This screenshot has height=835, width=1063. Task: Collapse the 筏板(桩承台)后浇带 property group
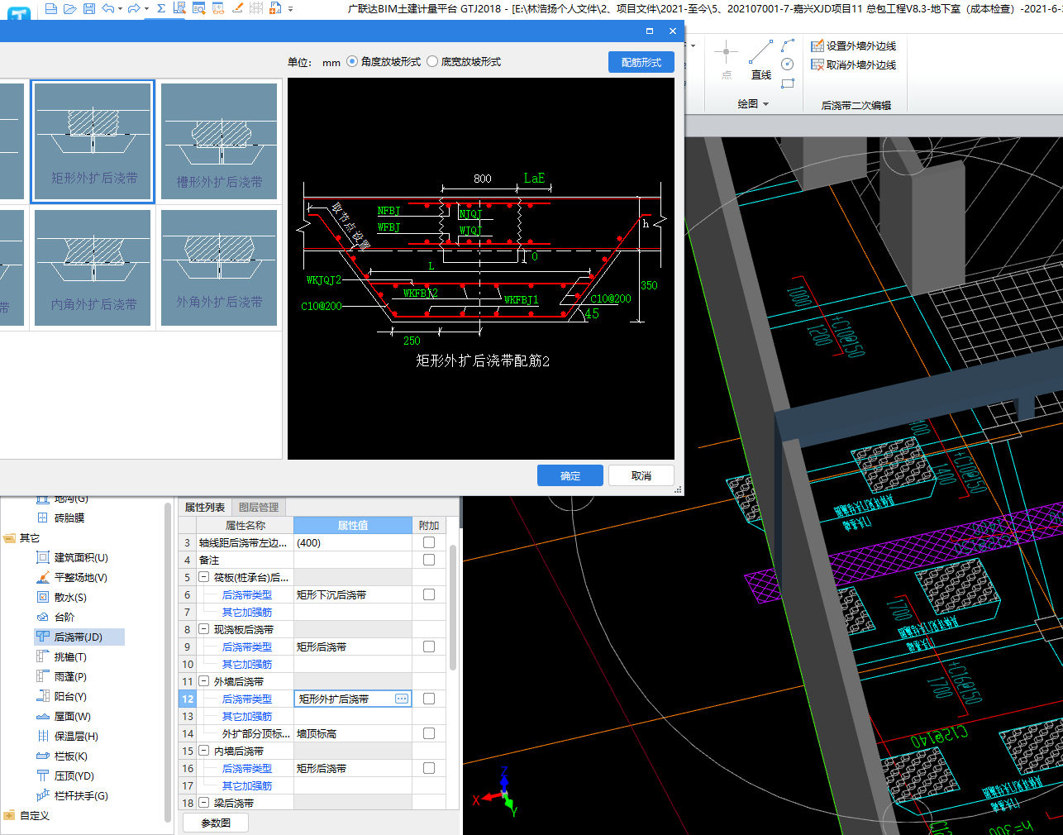(204, 578)
